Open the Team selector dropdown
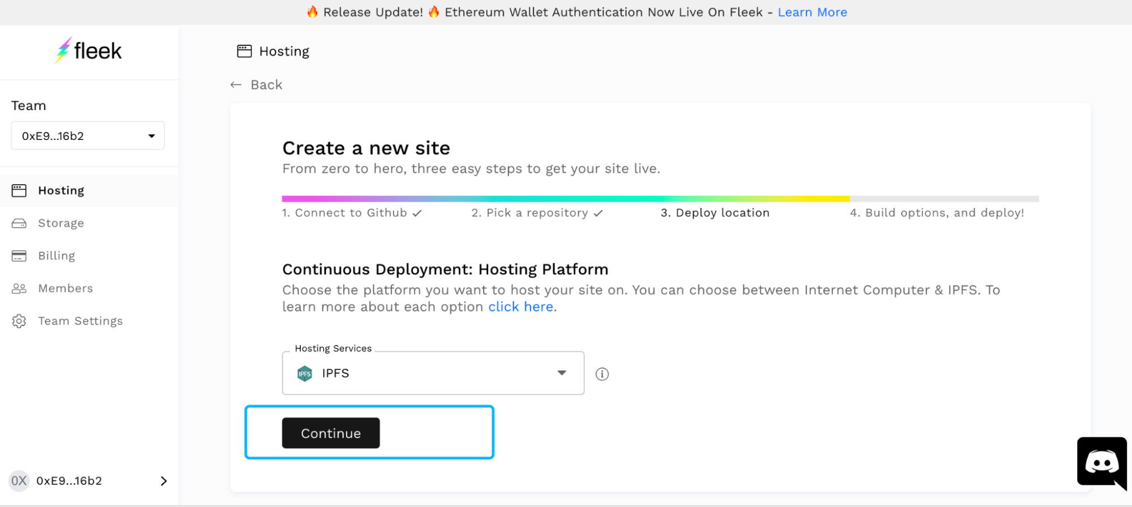Image resolution: width=1132 pixels, height=507 pixels. coord(88,136)
